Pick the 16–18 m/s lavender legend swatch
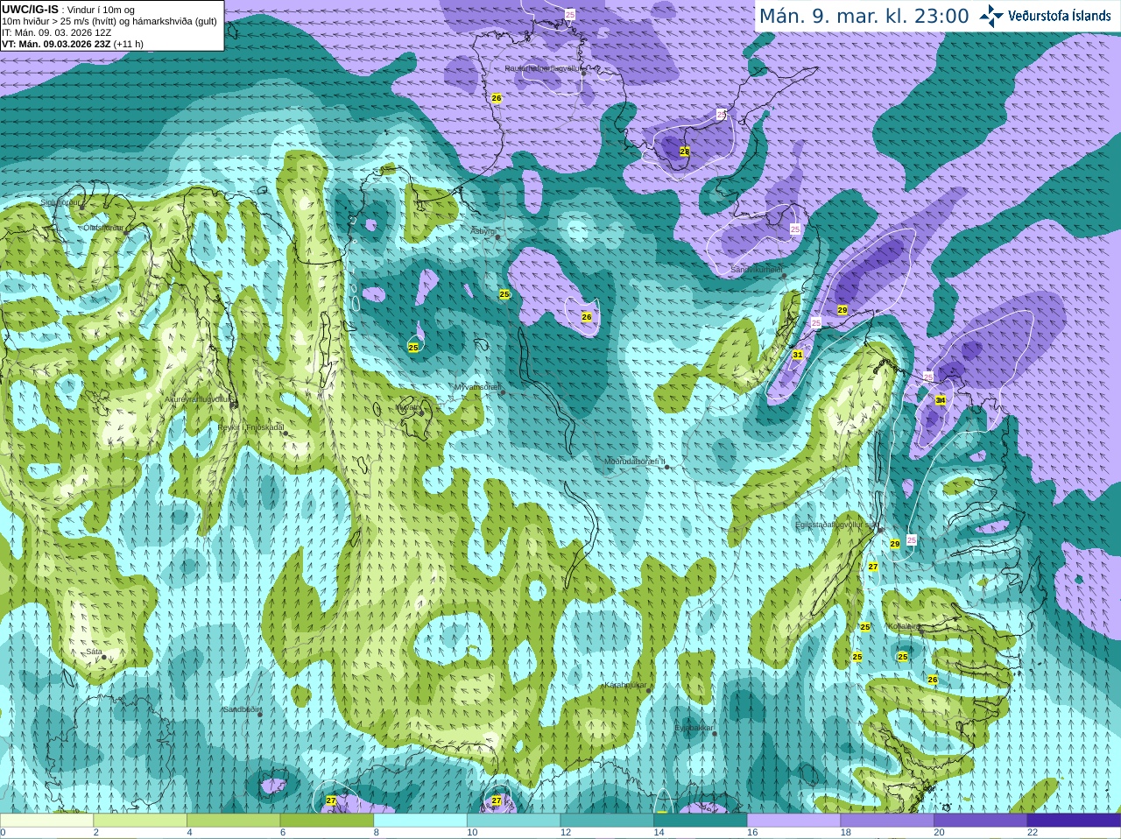This screenshot has height=839, width=1121. coord(793,820)
